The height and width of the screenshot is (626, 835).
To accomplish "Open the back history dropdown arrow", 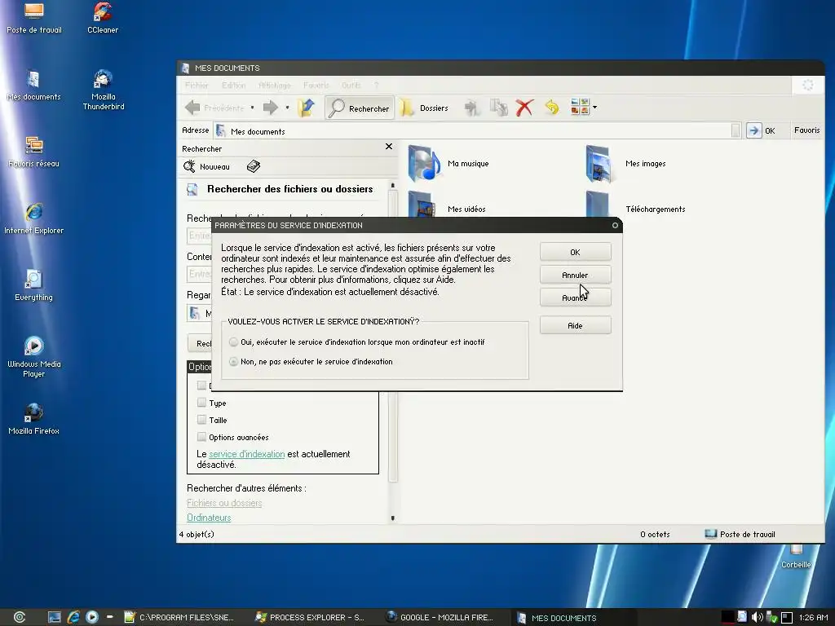I will coord(253,108).
